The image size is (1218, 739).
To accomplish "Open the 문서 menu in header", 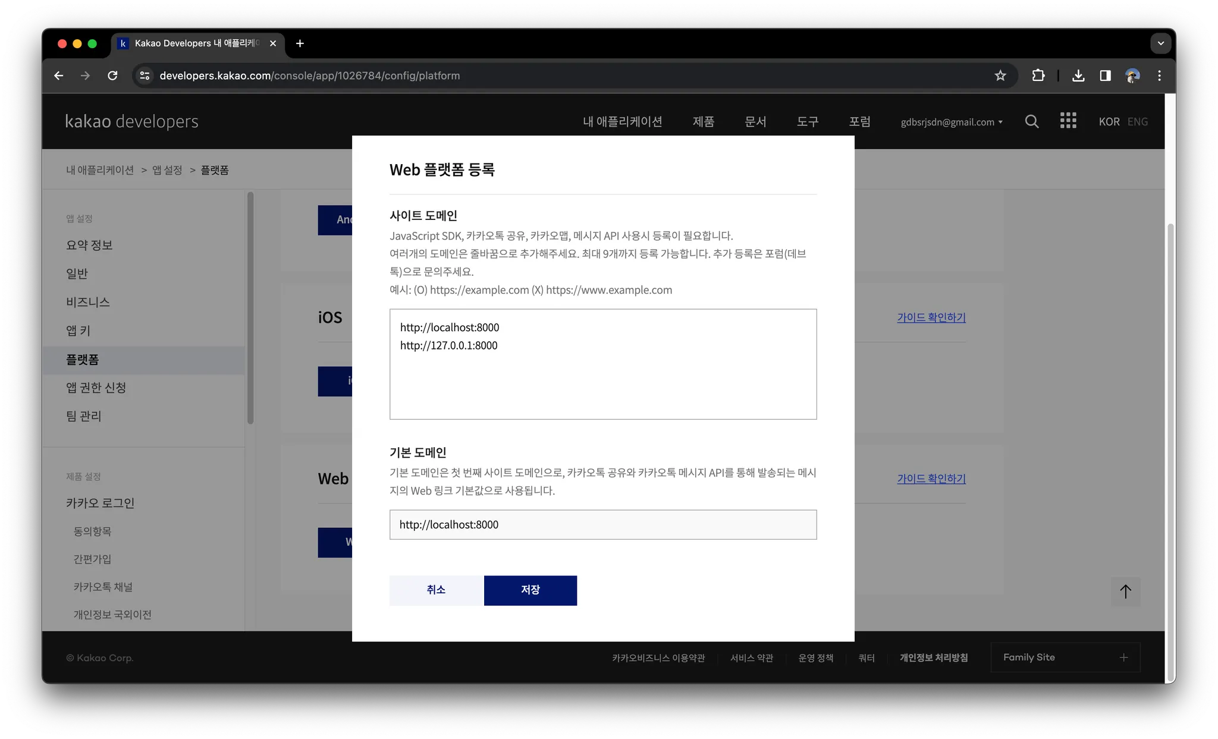I will pos(755,121).
